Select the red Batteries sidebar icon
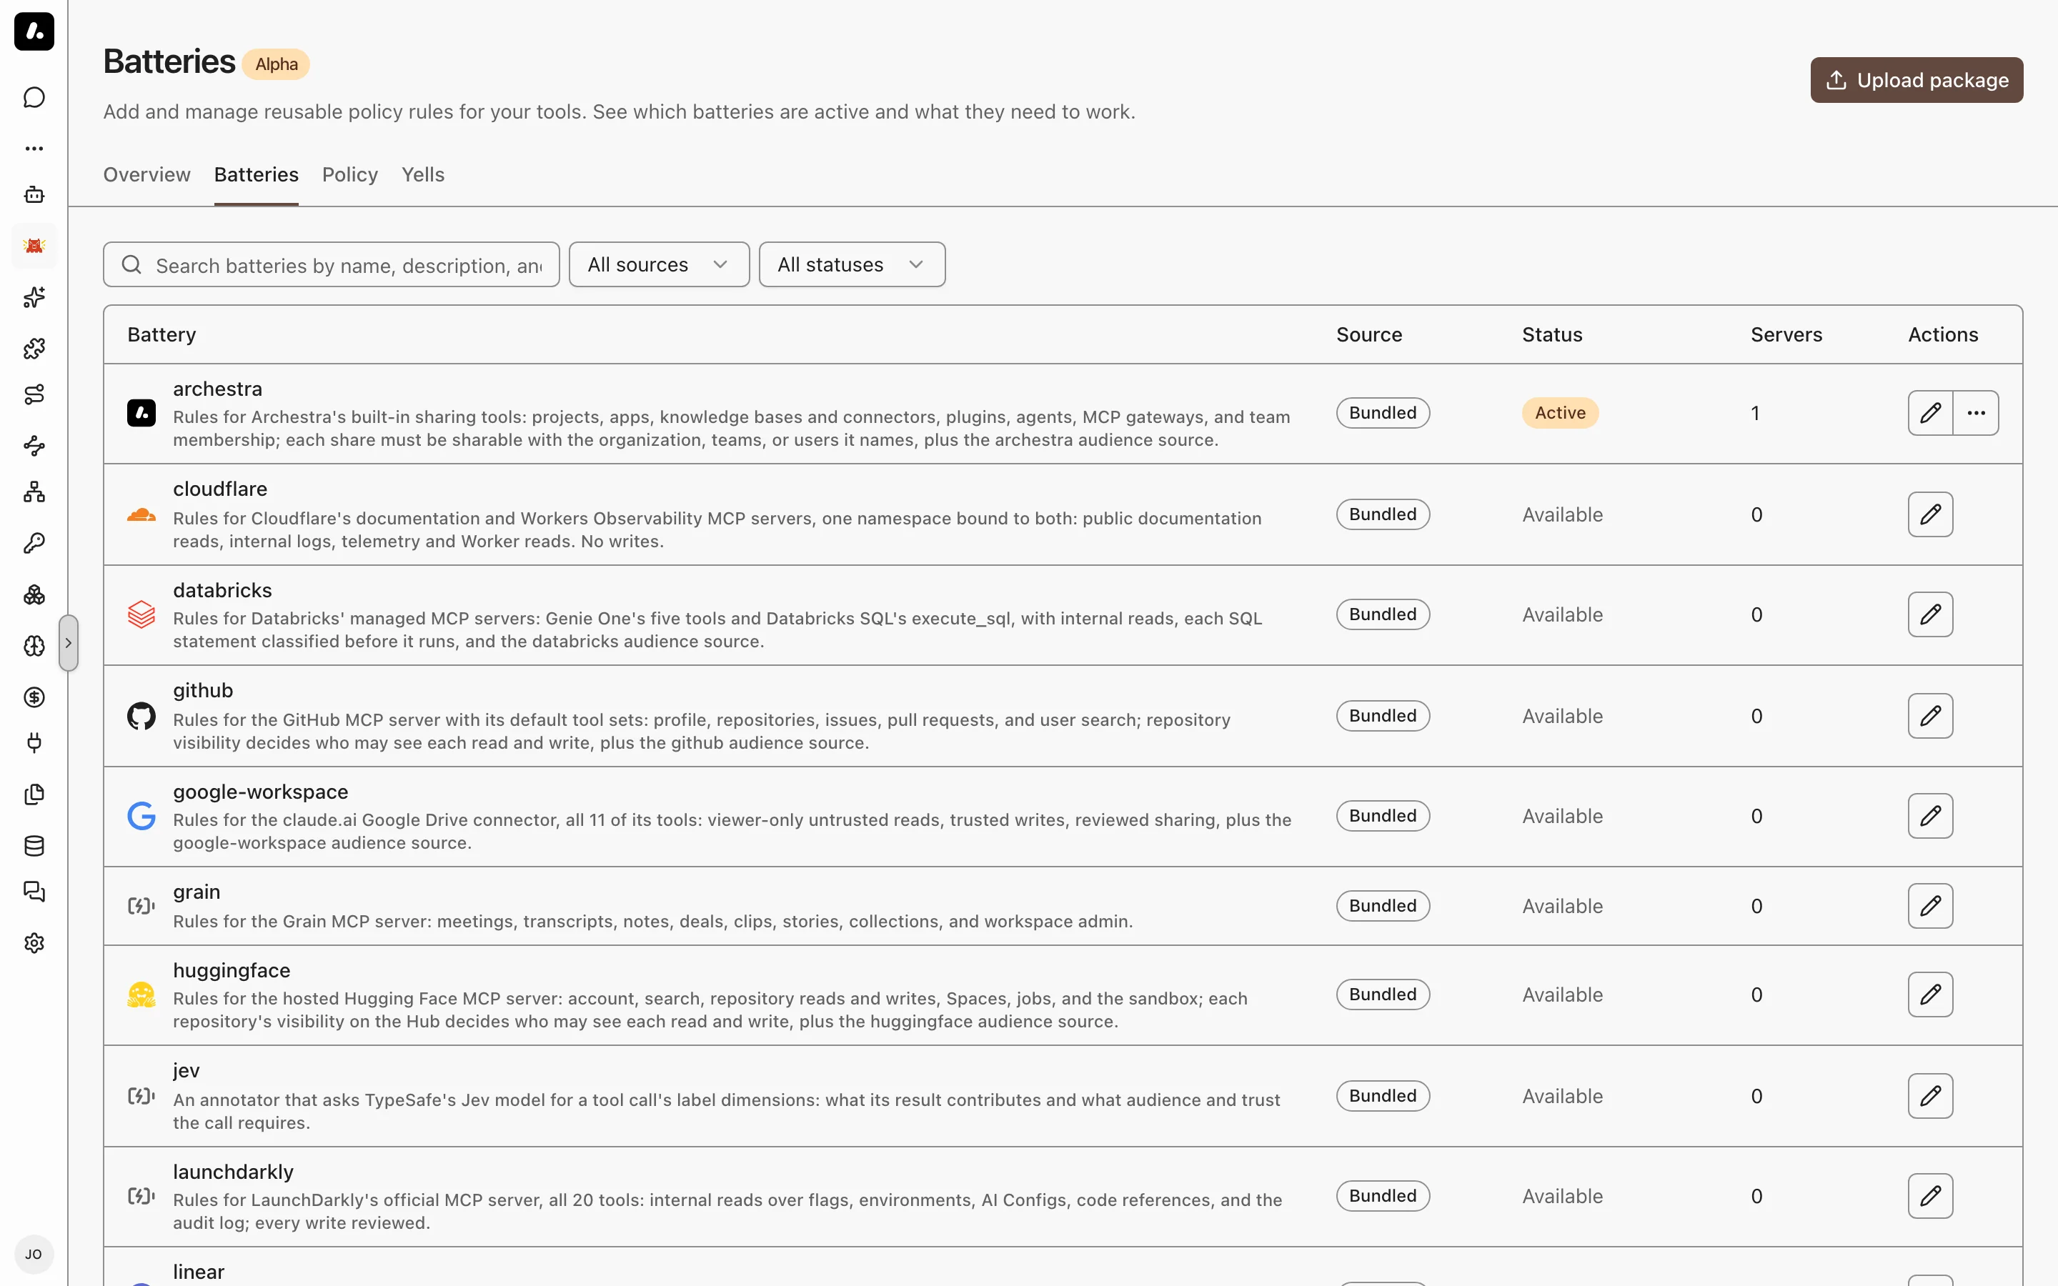This screenshot has width=2058, height=1286. pyautogui.click(x=34, y=246)
